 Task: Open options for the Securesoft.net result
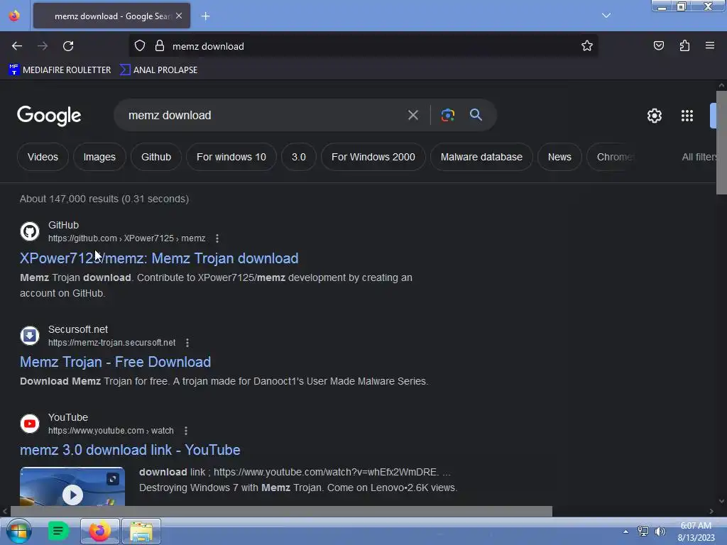click(x=187, y=343)
